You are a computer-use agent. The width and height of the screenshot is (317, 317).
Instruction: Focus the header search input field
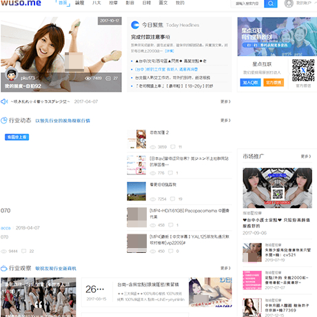coord(247,3)
